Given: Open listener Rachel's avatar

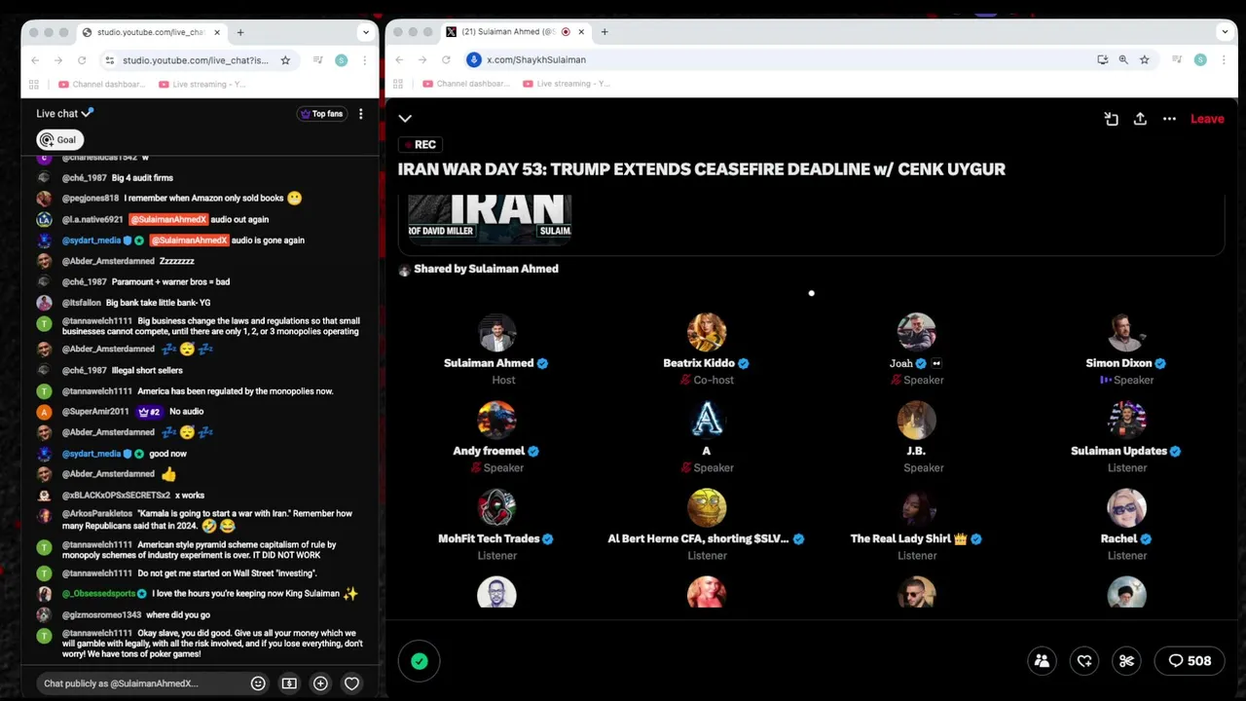Looking at the screenshot, I should point(1126,507).
